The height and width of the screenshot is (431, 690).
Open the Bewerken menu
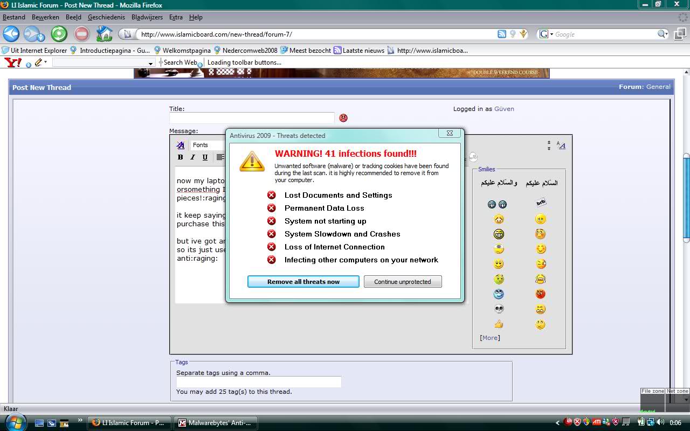[45, 17]
